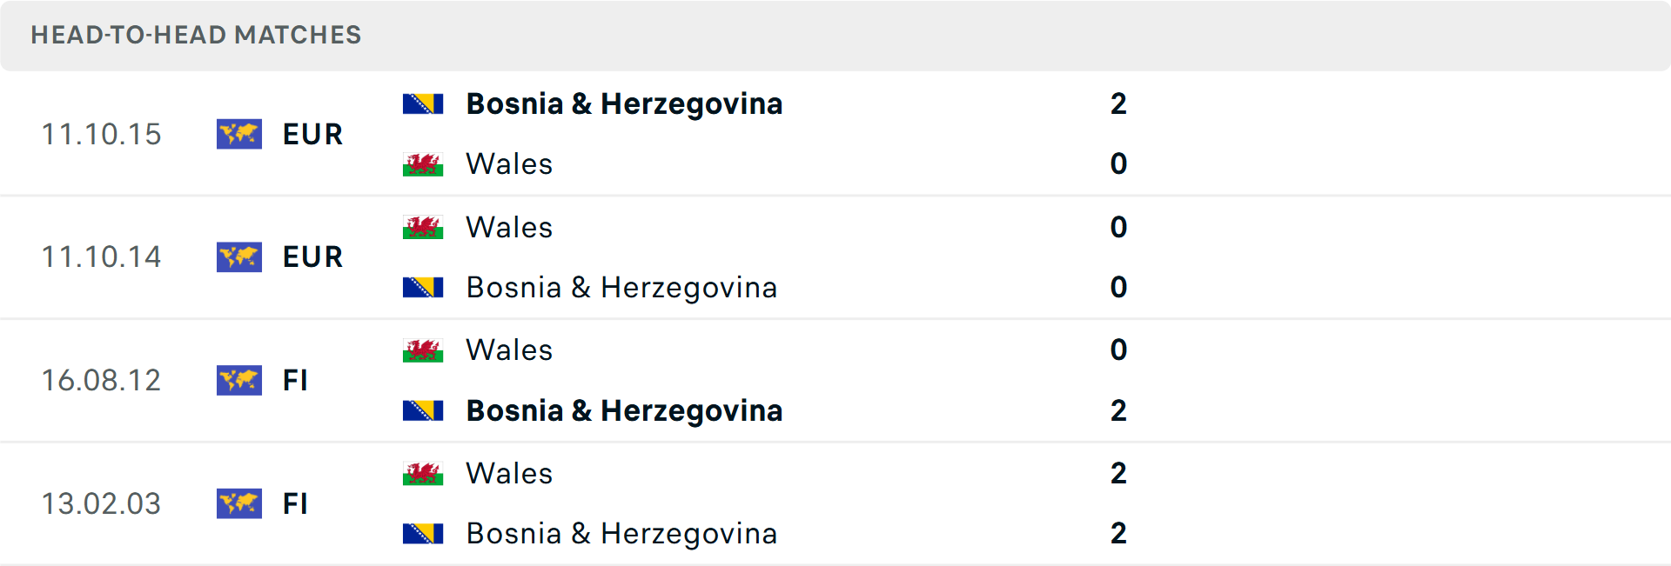Image resolution: width=1671 pixels, height=566 pixels.
Task: Click the EUR competition label for the 11.10.15 match
Action: [x=312, y=134]
